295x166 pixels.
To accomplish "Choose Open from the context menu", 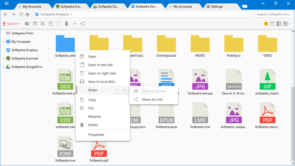I will (x=103, y=56).
